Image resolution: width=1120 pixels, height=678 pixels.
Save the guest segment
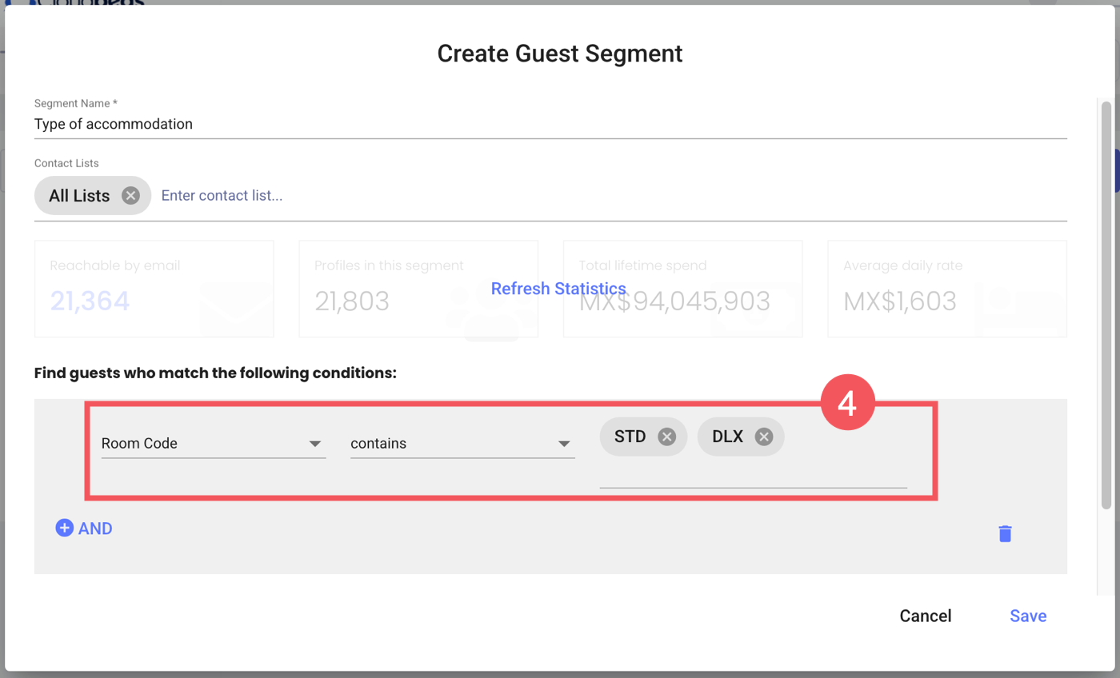(1027, 616)
